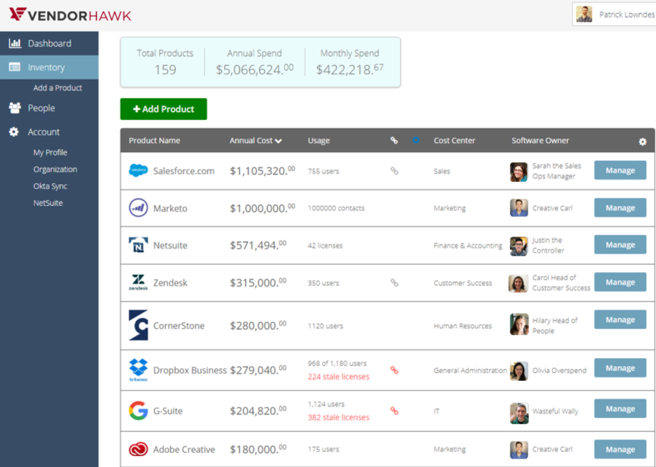
Task: Click the Salesforce.com logo icon
Action: [x=138, y=171]
